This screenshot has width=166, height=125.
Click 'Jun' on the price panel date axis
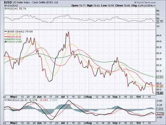coord(39,97)
